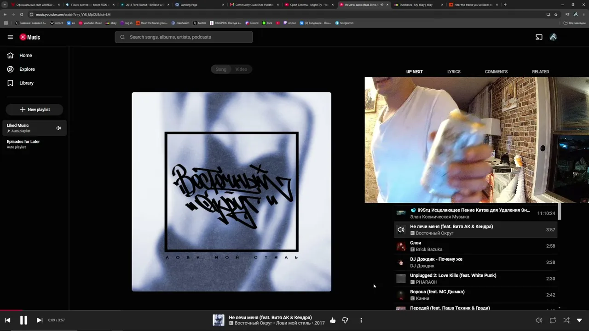589x331 pixels.
Task: Bookmark this page with the star icon
Action: [556, 14]
